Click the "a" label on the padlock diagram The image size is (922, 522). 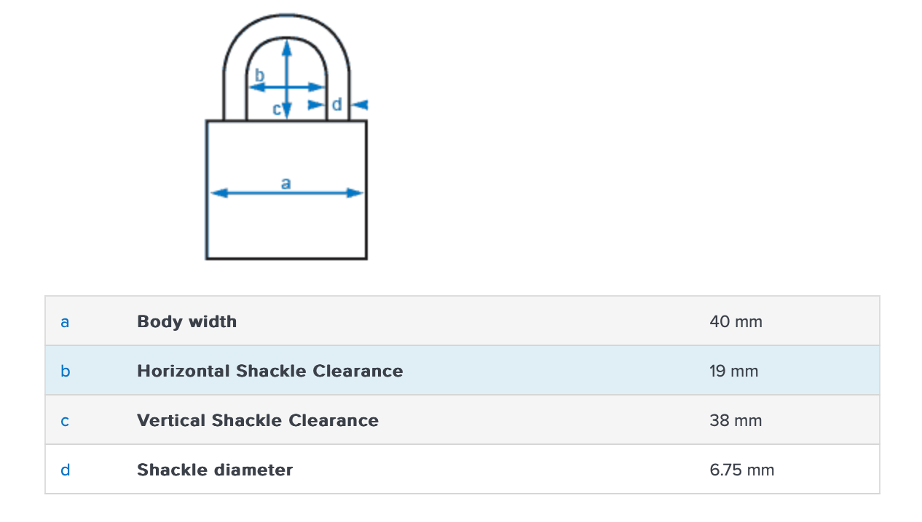pyautogui.click(x=285, y=183)
